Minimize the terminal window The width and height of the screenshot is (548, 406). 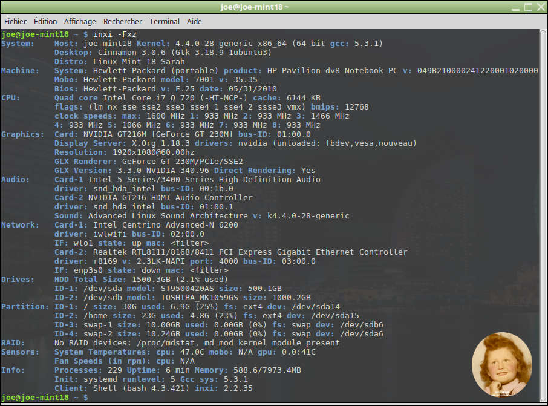point(515,8)
